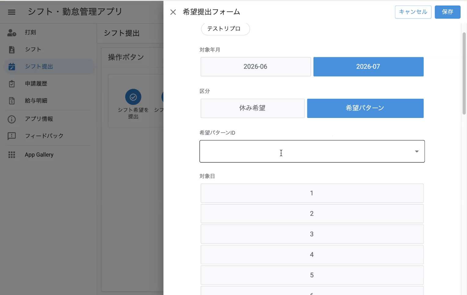Click the 操作ボタン heading text
The image size is (467, 295).
(x=126, y=57)
